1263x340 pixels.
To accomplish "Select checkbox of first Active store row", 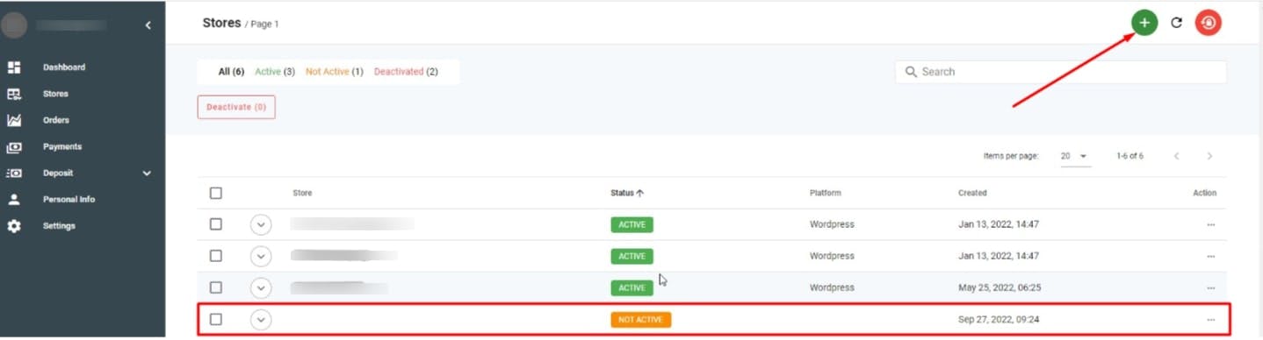I will (x=216, y=224).
